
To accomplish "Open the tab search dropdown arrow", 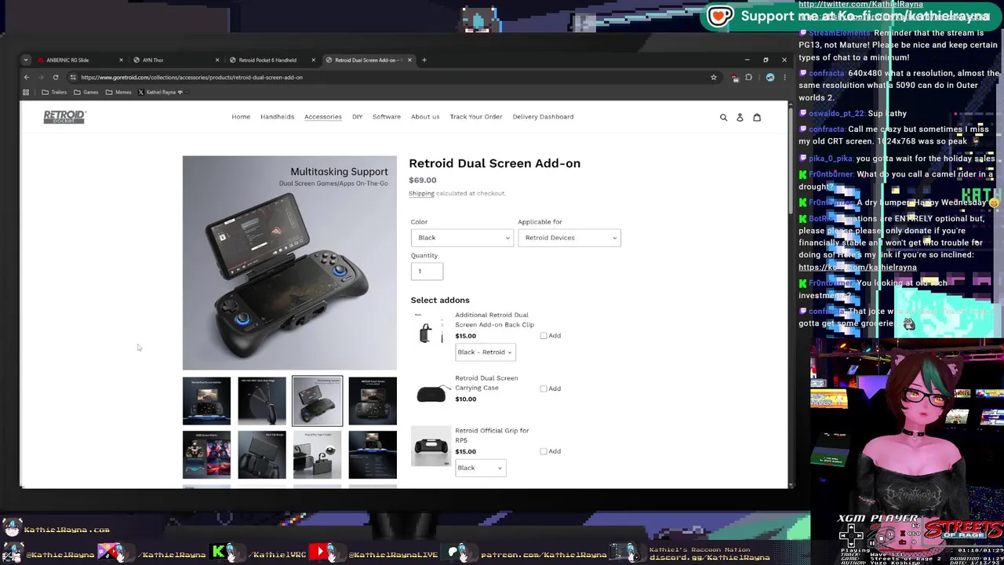I will pyautogui.click(x=26, y=60).
